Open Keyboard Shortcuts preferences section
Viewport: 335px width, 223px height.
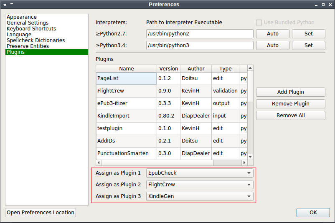point(31,29)
